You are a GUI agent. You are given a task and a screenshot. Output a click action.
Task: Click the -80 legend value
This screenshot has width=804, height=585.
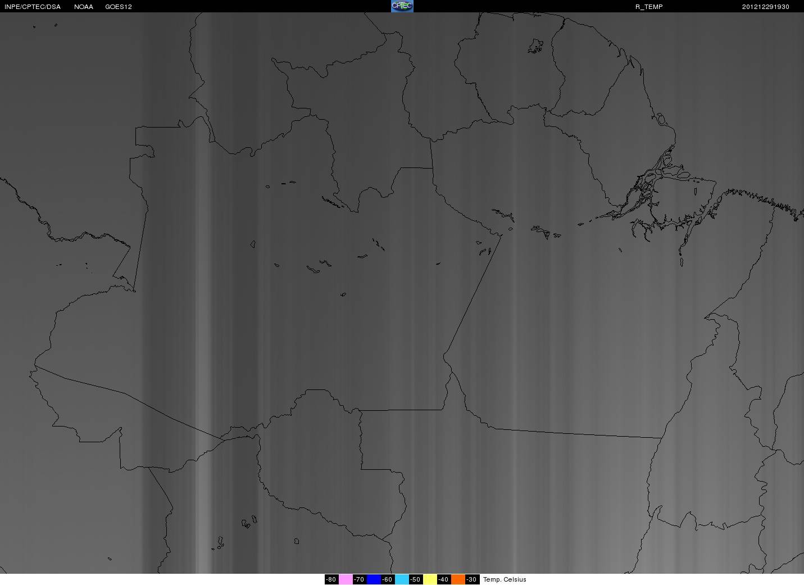point(331,579)
